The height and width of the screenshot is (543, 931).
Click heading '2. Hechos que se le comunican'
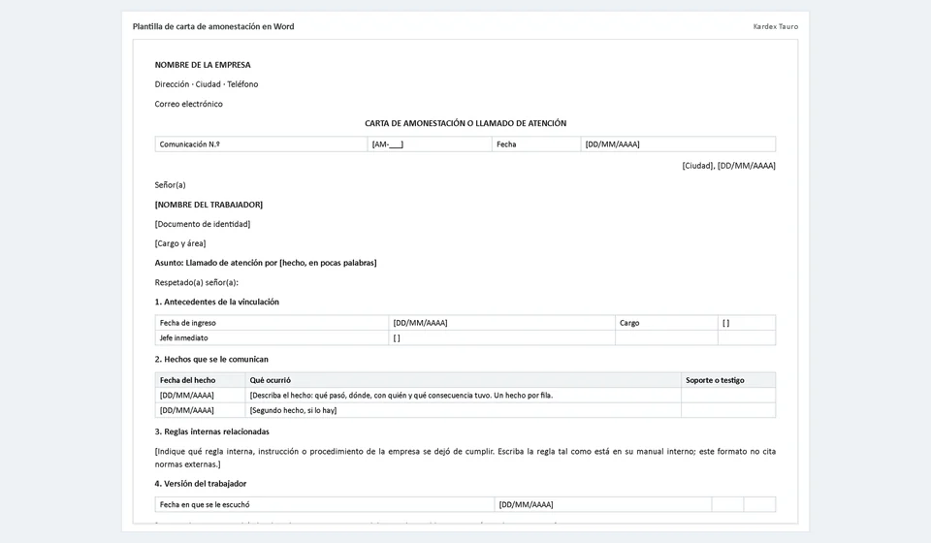click(211, 359)
